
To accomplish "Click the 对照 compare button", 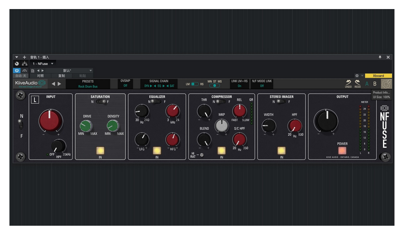I will [x=40, y=76].
